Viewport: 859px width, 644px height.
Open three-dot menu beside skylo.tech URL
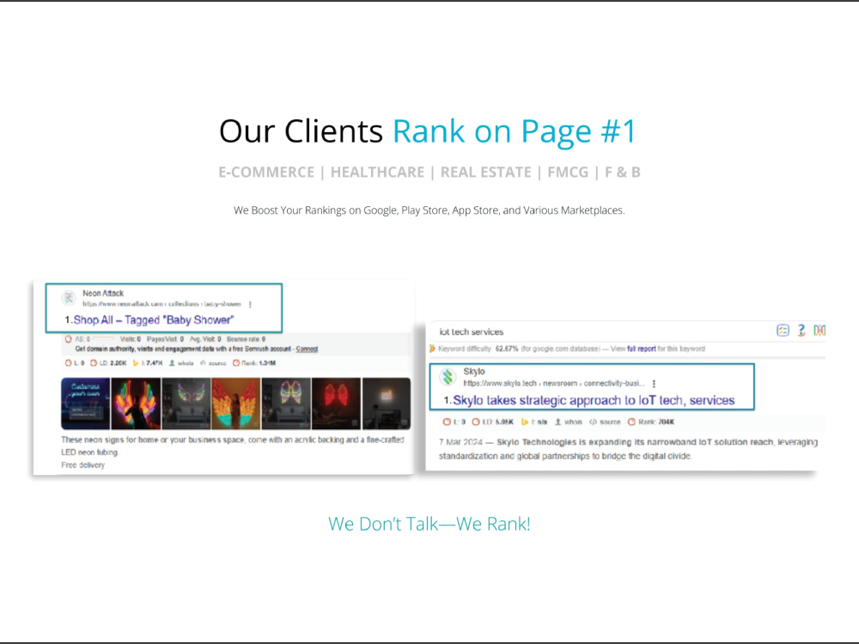654,384
